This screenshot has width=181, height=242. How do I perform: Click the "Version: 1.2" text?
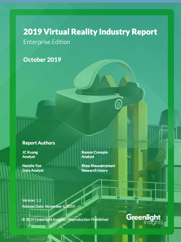[32, 200]
